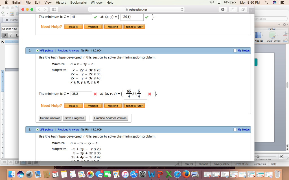Click the Submit Answer button
This screenshot has width=289, height=180.
50,118
